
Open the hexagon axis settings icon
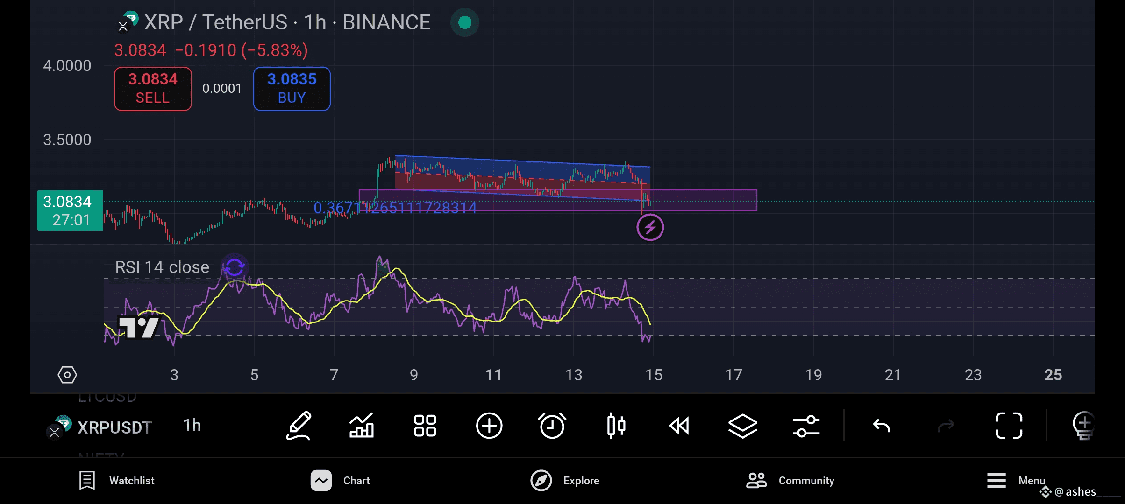point(67,375)
